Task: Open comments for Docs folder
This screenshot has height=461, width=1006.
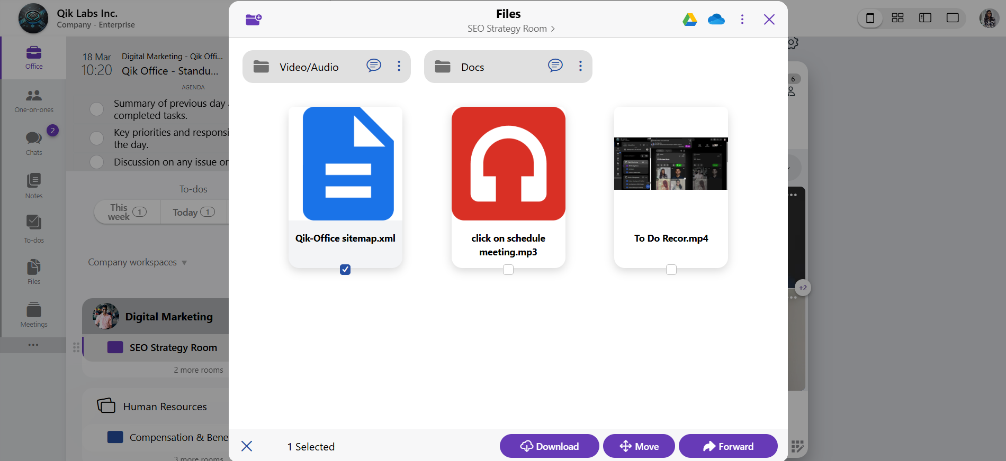Action: click(x=555, y=66)
